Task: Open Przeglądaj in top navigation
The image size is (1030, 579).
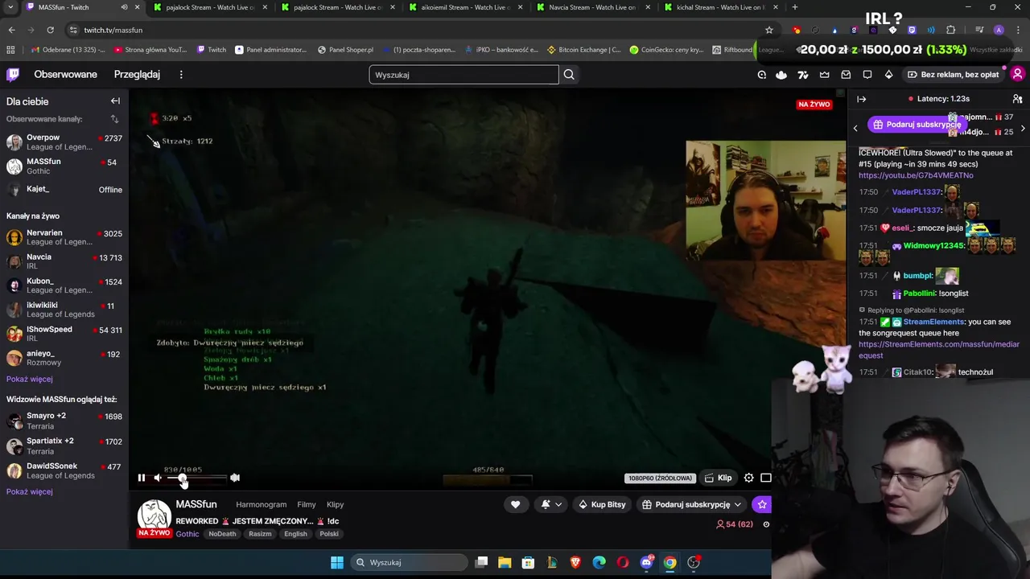Action: 137,74
